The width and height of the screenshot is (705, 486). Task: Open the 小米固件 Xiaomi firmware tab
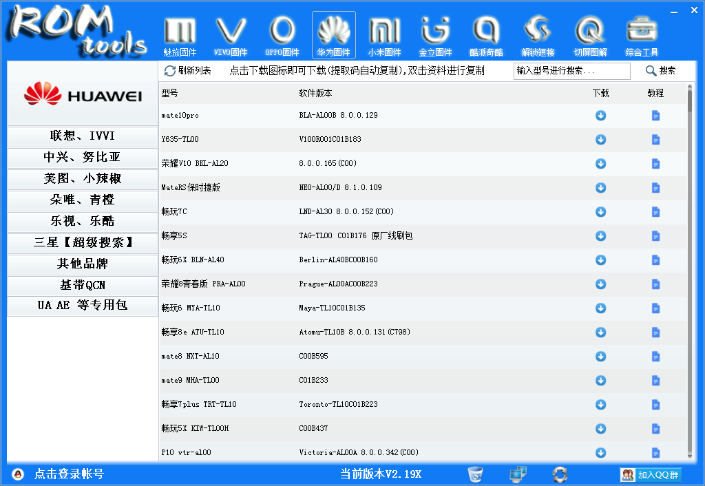(384, 36)
